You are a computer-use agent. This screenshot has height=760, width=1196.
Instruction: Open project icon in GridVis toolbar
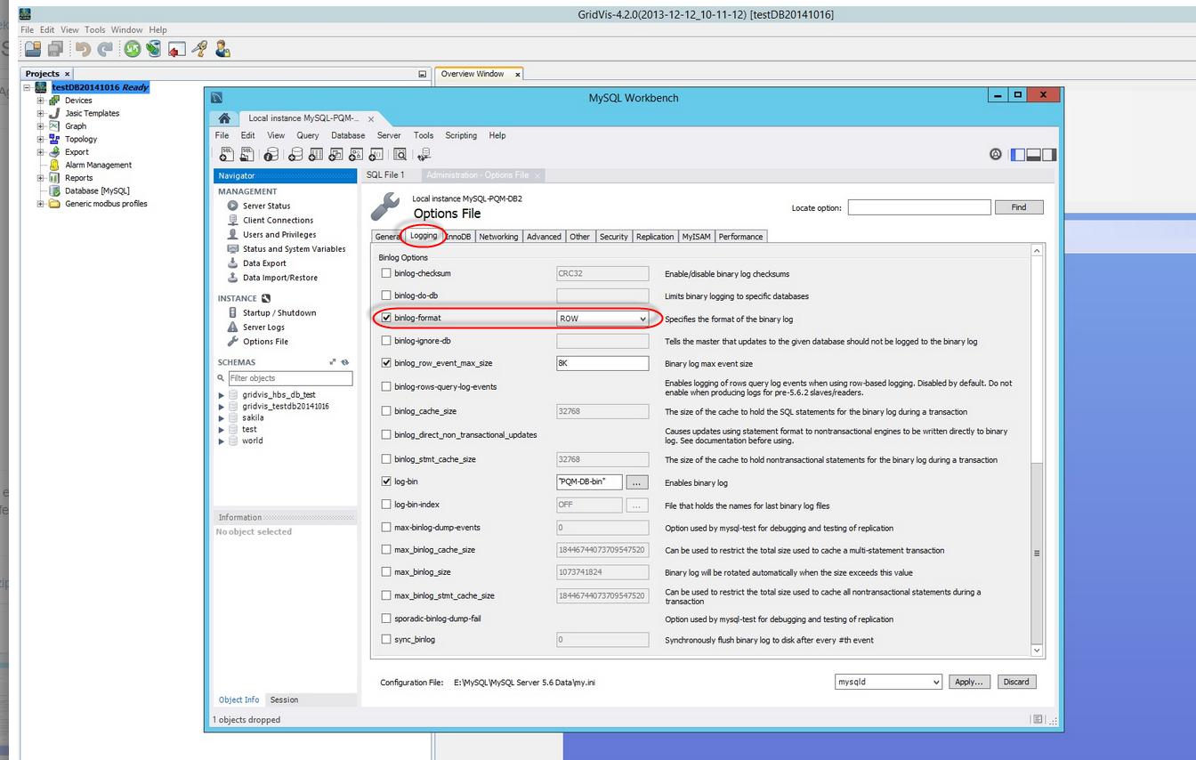(33, 49)
